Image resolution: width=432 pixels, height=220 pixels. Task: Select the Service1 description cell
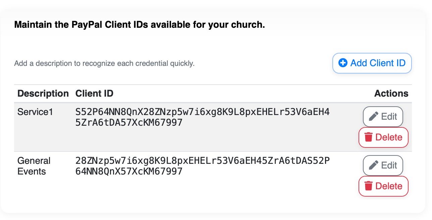[35, 112]
